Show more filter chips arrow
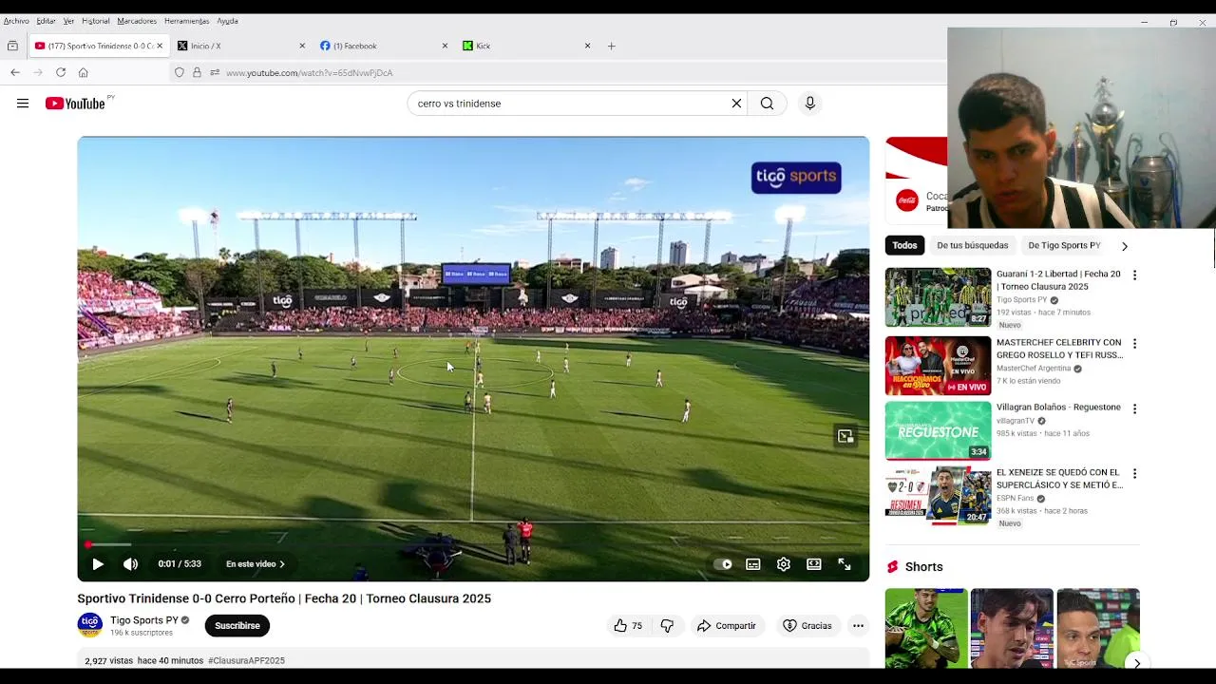 pos(1125,246)
